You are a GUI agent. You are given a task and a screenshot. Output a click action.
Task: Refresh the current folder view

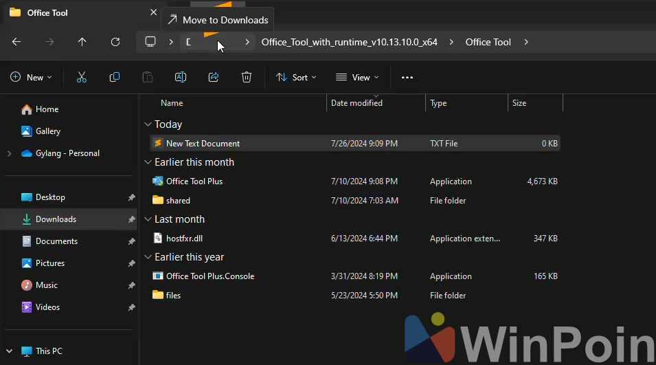click(115, 42)
